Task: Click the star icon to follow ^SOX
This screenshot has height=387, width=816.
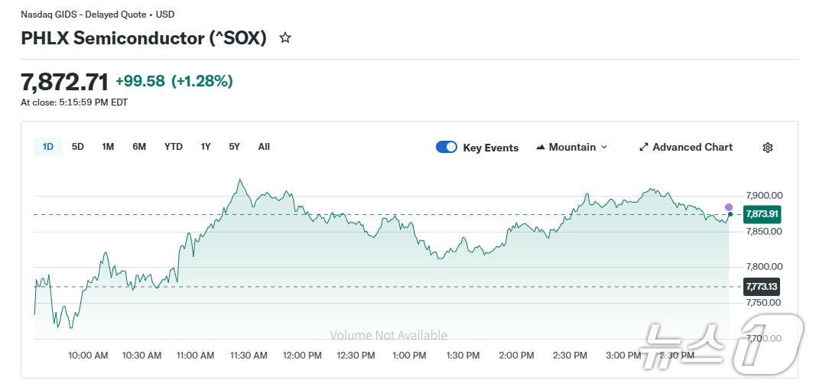Action: [x=285, y=37]
